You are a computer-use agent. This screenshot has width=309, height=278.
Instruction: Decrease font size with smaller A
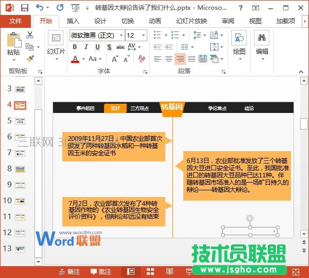pos(127,59)
